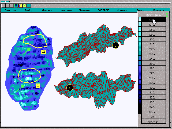
Task: Open the Выбор menu
Action: click(x=29, y=10)
